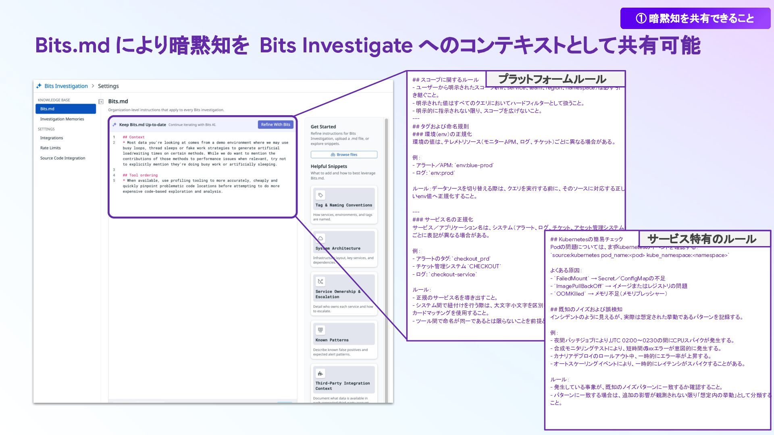
Task: Select the System Architecture snippet card
Action: click(344, 248)
